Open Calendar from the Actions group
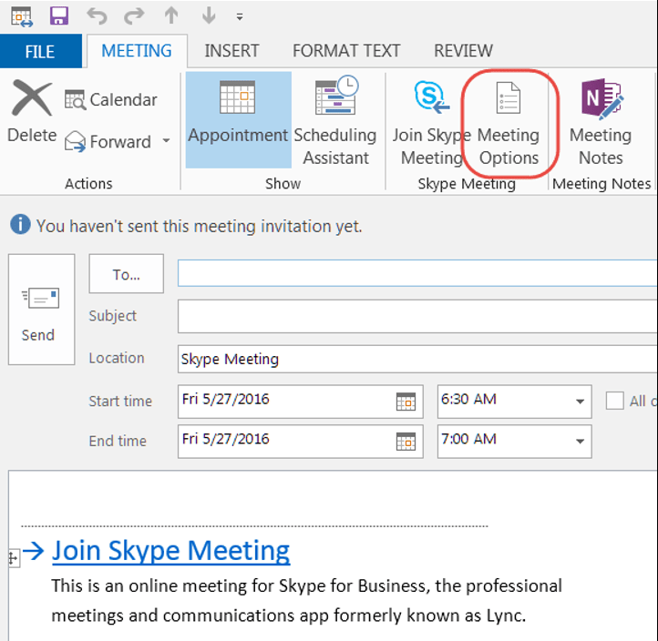The height and width of the screenshot is (641, 658). pyautogui.click(x=111, y=100)
